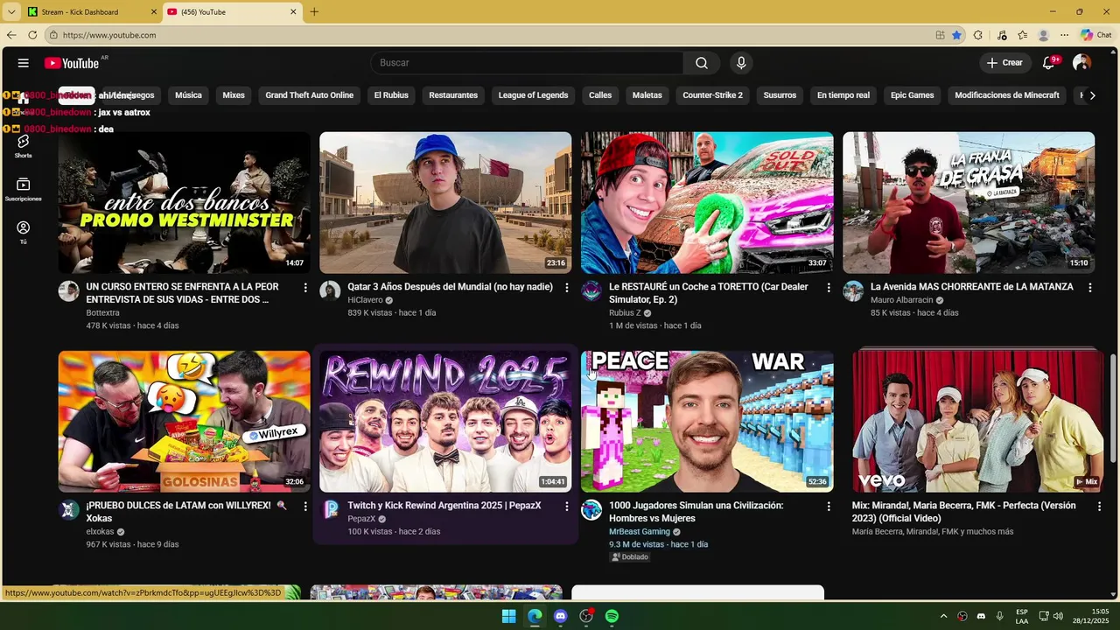This screenshot has height=630, width=1120.
Task: Open the Tú sidebar item
Action: (24, 233)
